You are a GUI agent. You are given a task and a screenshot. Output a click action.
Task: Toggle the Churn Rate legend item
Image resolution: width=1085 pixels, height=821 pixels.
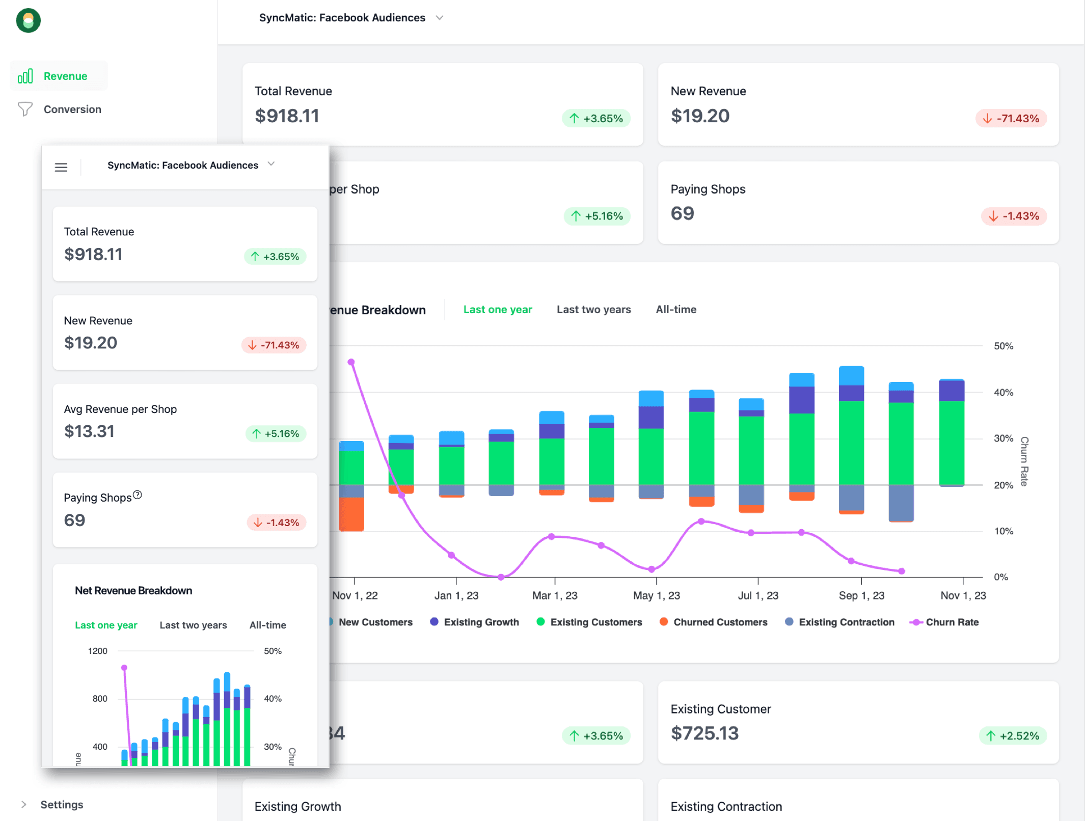click(x=944, y=622)
